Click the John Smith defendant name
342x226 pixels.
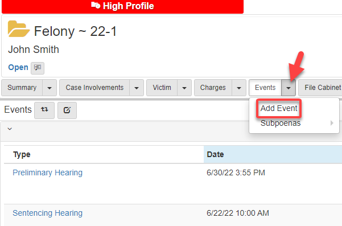coord(34,50)
